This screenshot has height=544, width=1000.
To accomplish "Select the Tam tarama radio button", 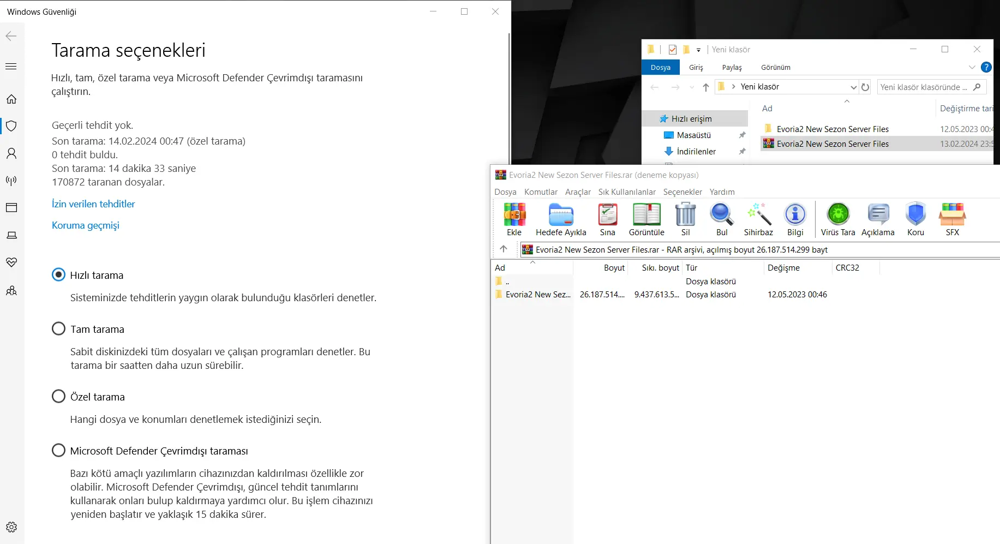I will [58, 328].
